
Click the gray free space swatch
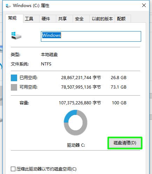click(x=14, y=87)
